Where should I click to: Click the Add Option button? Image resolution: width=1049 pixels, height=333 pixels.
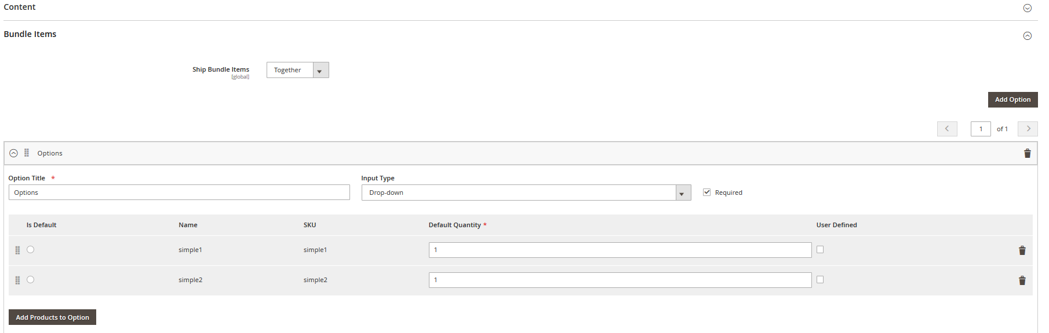point(1012,99)
